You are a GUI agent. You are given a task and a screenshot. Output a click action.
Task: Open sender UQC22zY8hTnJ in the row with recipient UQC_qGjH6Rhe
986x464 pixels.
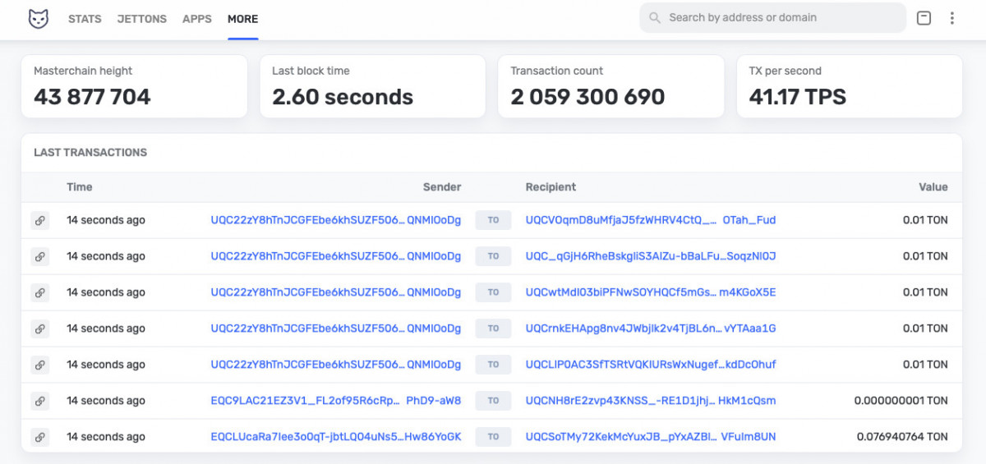tap(336, 256)
